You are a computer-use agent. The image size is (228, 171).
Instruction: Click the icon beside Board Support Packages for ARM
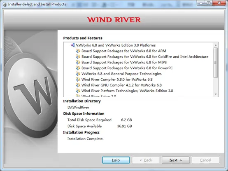(78, 51)
